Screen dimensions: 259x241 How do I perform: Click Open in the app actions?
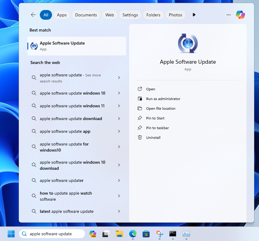point(150,89)
